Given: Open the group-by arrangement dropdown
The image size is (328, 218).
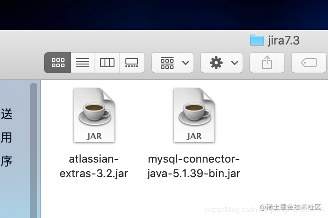Looking at the screenshot, I should tap(173, 63).
